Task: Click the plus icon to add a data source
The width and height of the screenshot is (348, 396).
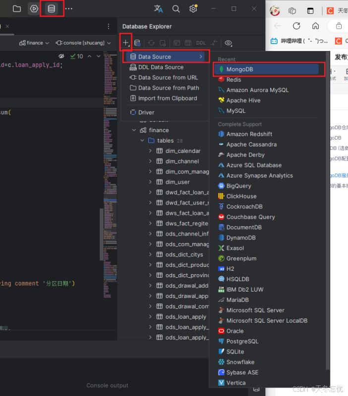Action: (126, 43)
